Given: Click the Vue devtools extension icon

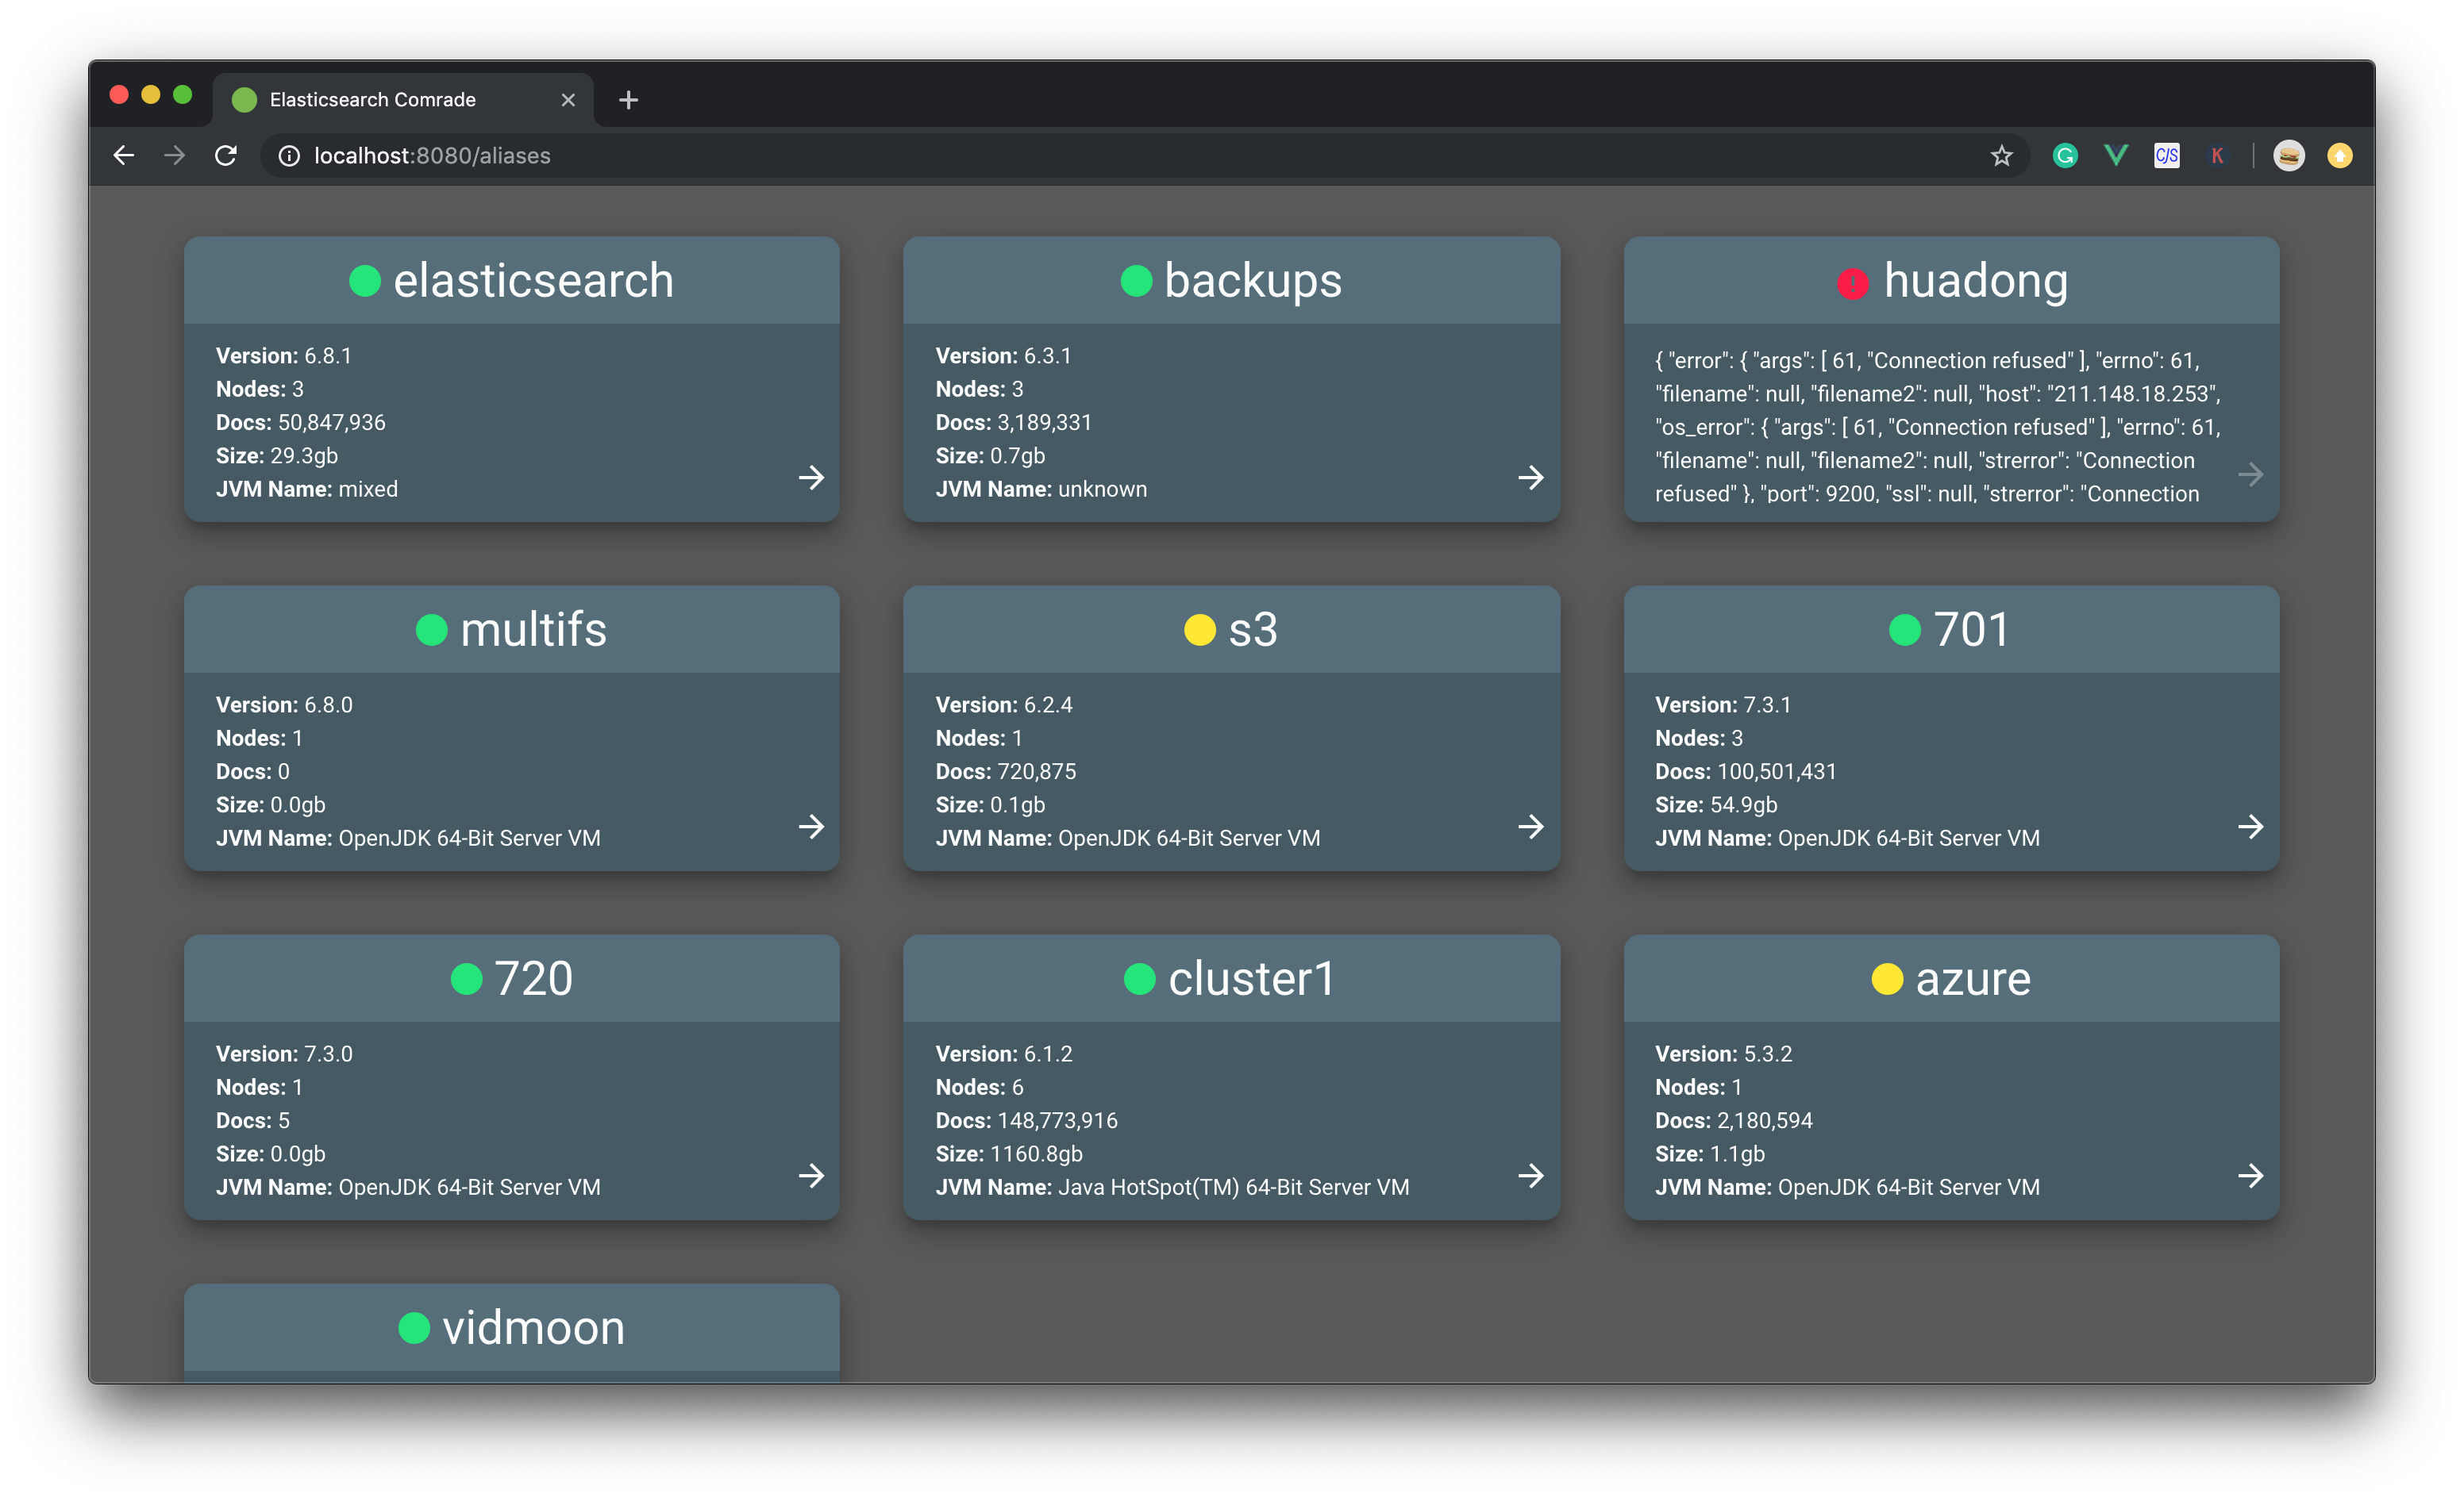Looking at the screenshot, I should click(2116, 156).
